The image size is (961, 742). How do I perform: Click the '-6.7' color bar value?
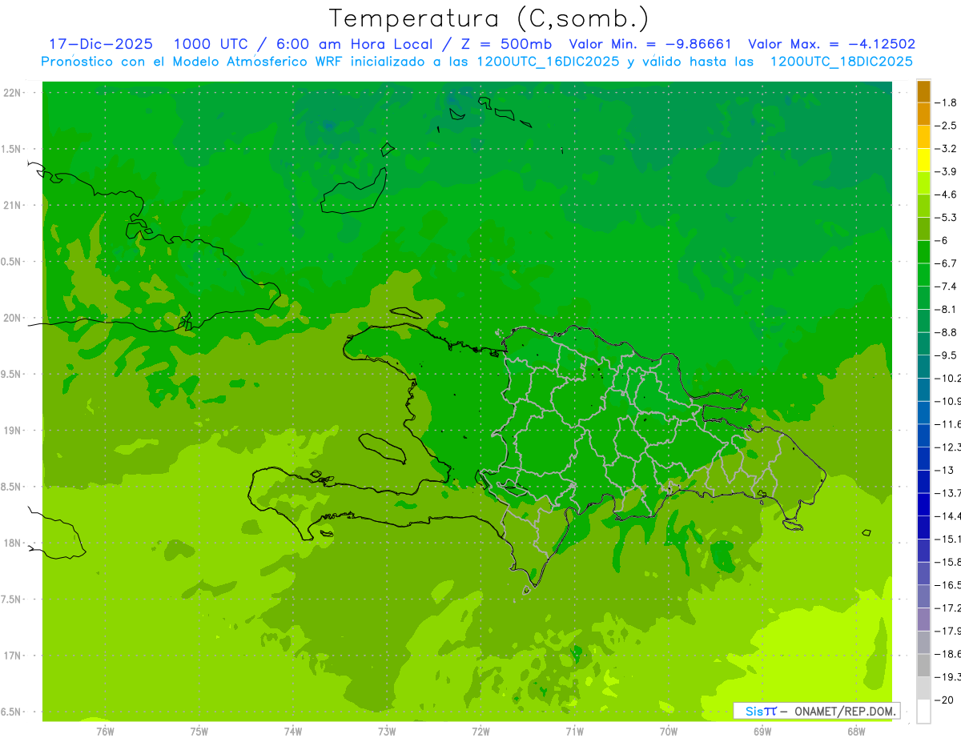pyautogui.click(x=945, y=263)
